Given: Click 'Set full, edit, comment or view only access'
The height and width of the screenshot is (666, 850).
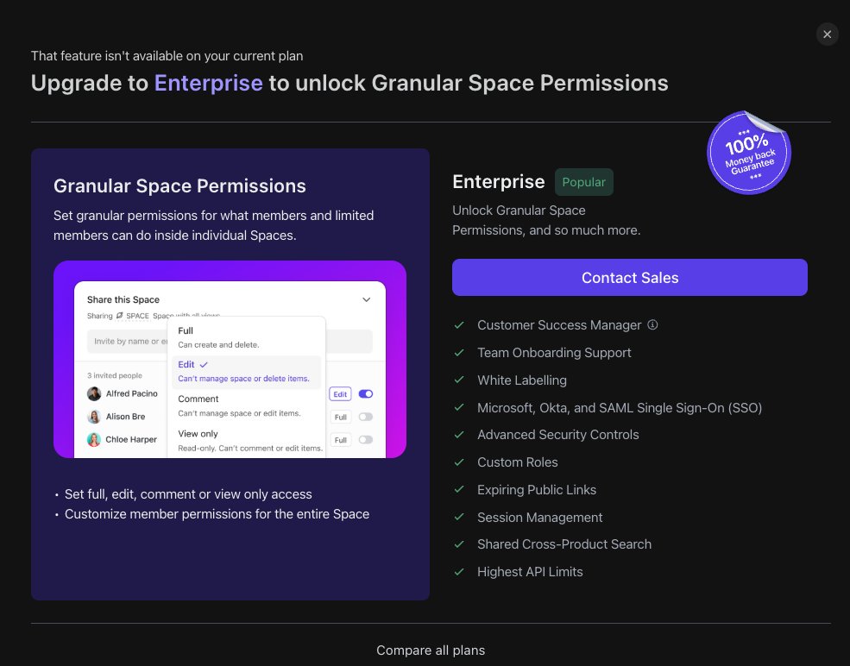Looking at the screenshot, I should coord(188,494).
